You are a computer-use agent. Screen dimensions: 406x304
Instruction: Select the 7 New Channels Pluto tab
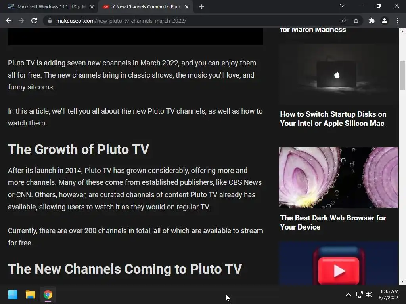click(x=145, y=7)
